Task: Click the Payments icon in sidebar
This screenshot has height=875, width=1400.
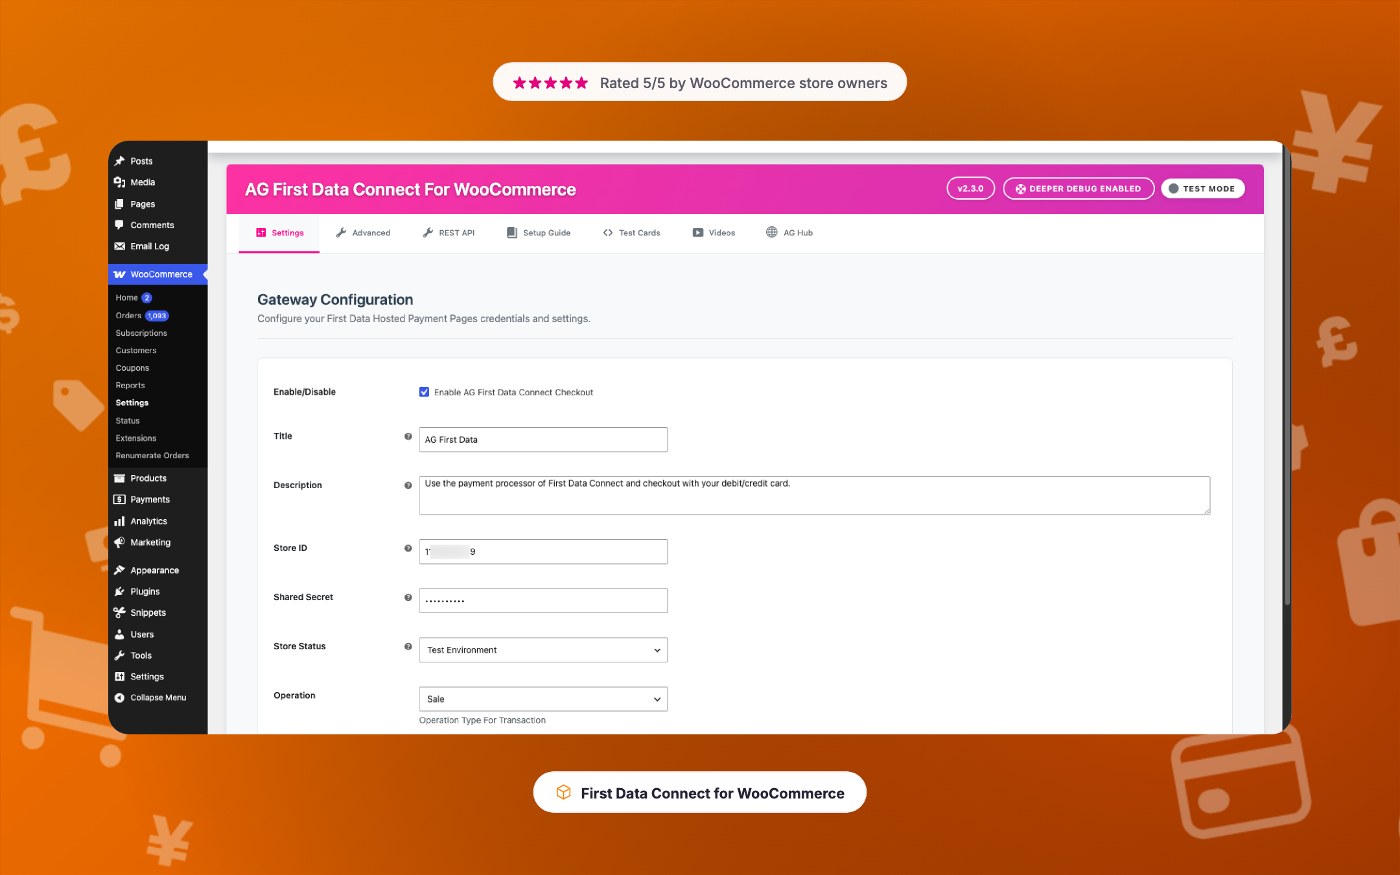Action: tap(119, 499)
